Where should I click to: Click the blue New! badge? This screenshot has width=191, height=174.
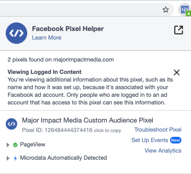[x=176, y=140]
